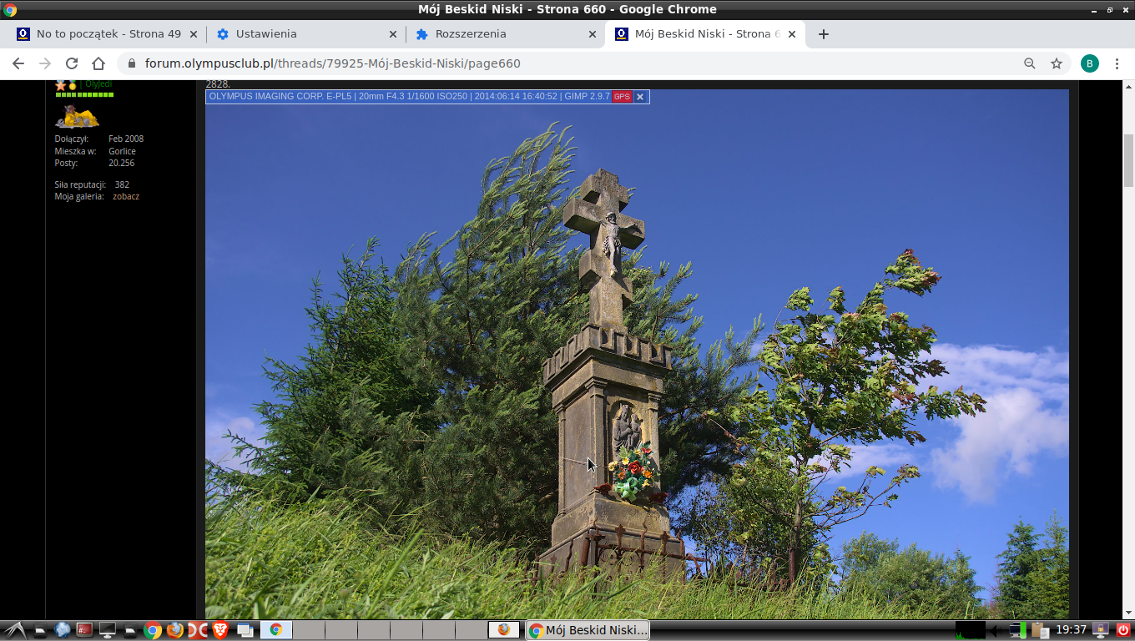
Task: Click the photo of the stone cross
Action: click(x=636, y=359)
